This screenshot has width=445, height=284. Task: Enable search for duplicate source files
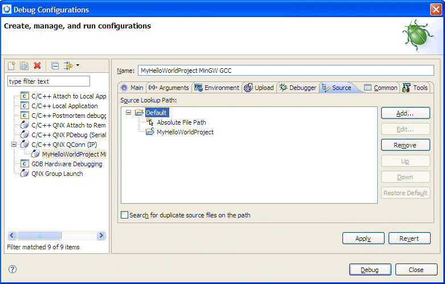coord(125,215)
